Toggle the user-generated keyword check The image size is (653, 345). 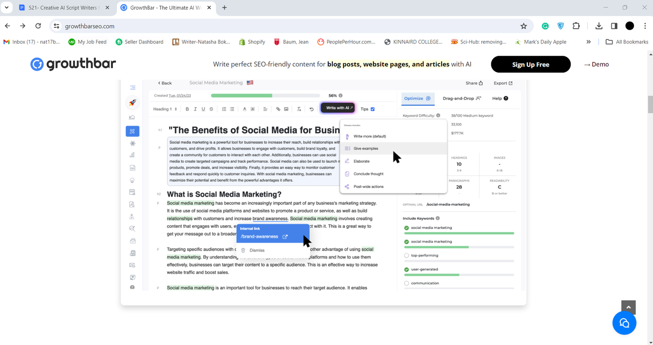click(406, 269)
